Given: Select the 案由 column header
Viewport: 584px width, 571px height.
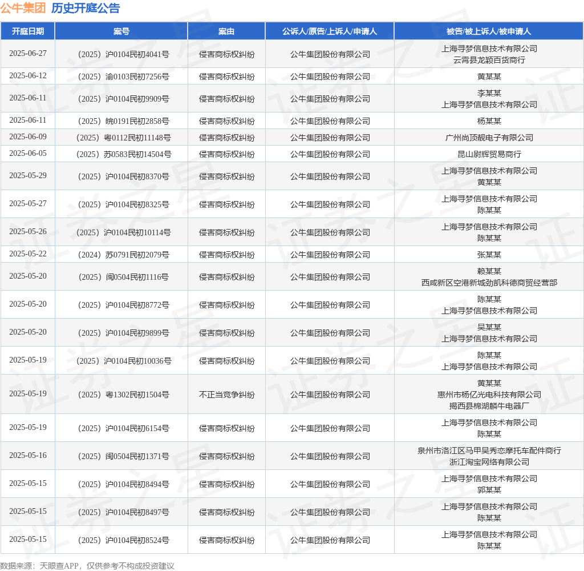Looking at the screenshot, I should pyautogui.click(x=226, y=31).
